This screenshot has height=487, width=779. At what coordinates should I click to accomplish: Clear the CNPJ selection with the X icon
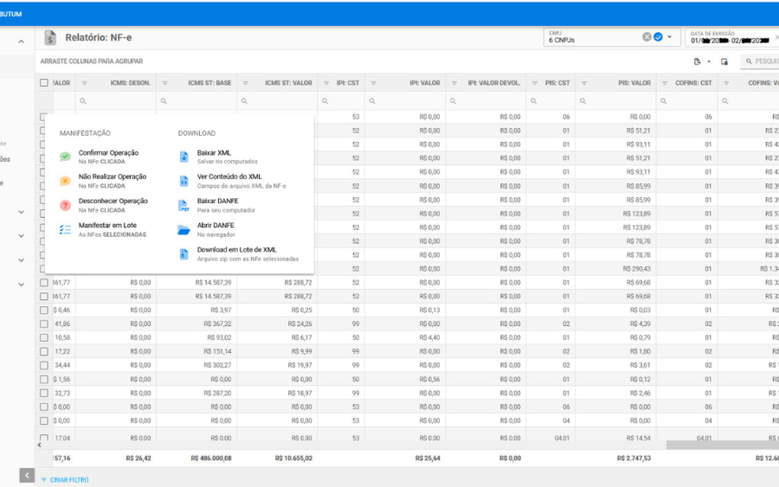click(647, 36)
